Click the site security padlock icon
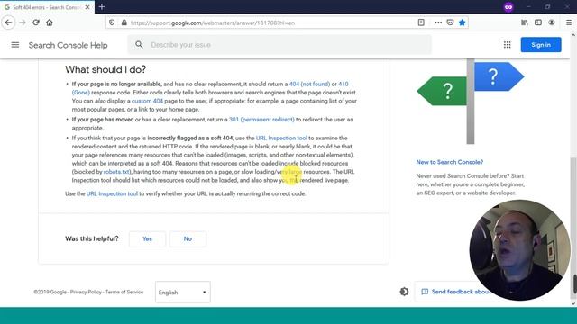The image size is (577, 324). pos(124,22)
